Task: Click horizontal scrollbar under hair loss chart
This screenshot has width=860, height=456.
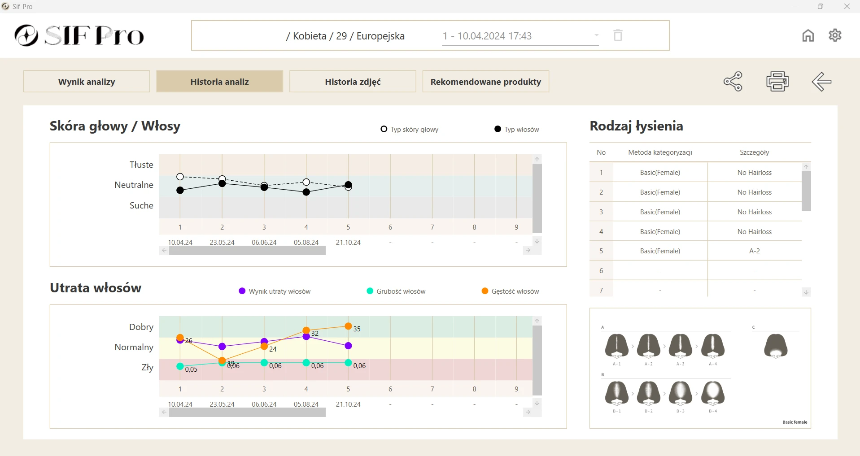Action: click(x=247, y=413)
